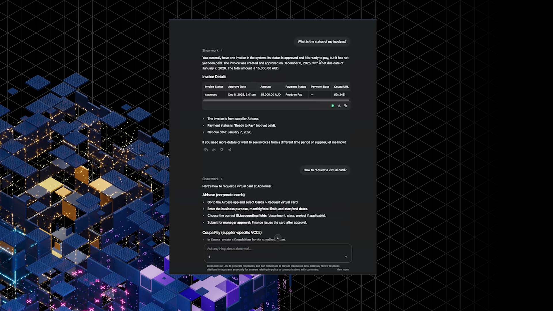Send the message with the arrow button
Screen dimensions: 553x311
pyautogui.click(x=346, y=257)
